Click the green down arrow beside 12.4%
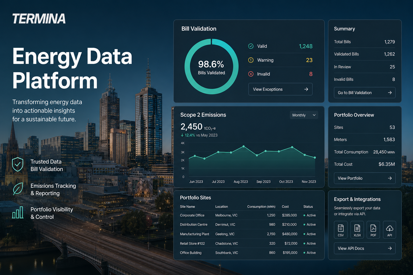Image resolution: width=413 pixels, height=275 pixels. point(182,135)
